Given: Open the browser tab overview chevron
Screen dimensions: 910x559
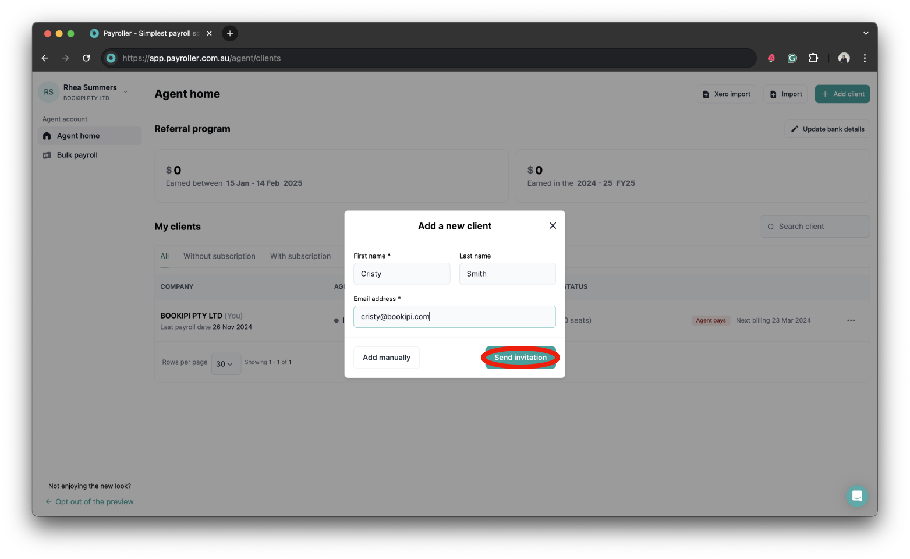Looking at the screenshot, I should point(865,33).
